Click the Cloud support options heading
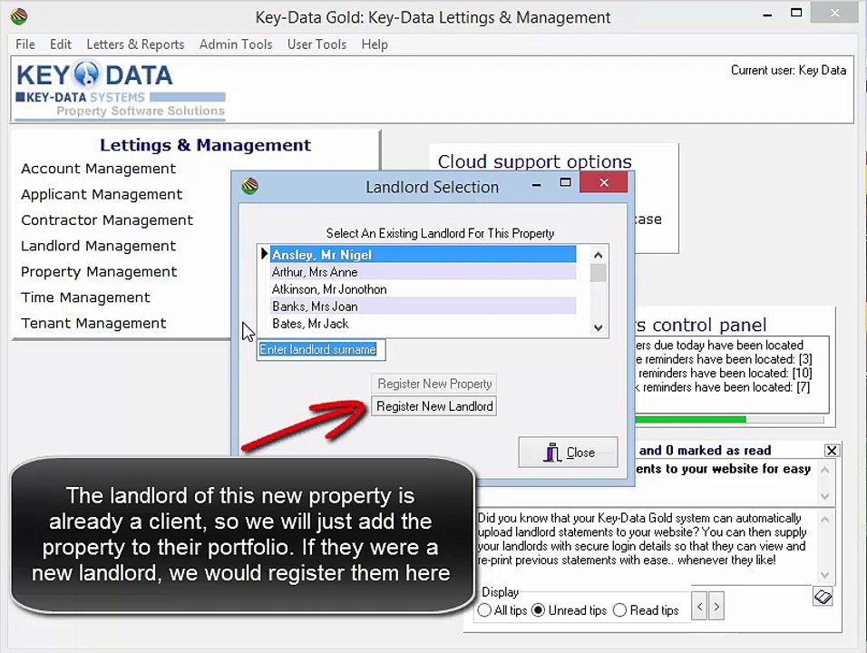This screenshot has width=867, height=653. (x=535, y=161)
